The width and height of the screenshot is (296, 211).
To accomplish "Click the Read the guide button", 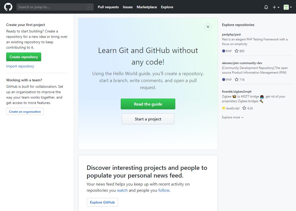I will click(x=148, y=104).
